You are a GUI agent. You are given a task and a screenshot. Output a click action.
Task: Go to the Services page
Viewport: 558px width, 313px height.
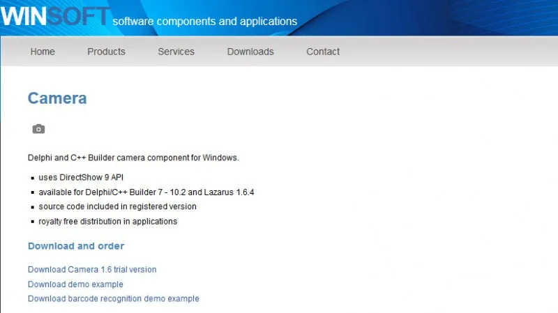pyautogui.click(x=176, y=52)
